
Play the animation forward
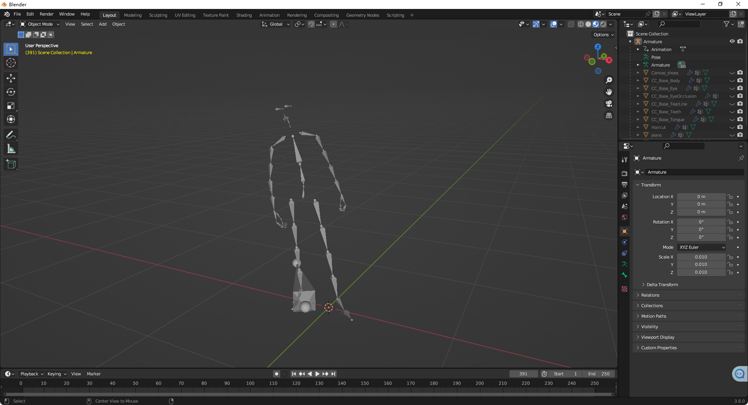coord(317,374)
